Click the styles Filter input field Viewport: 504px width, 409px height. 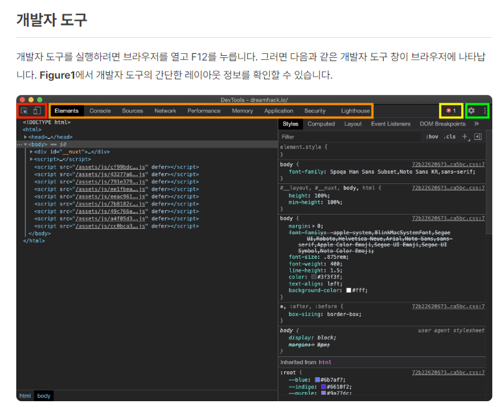(x=351, y=137)
